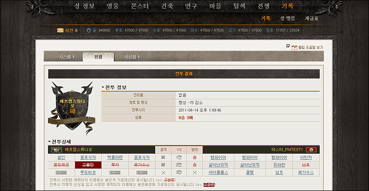Open the 루도비코 unit link
369x191 pixels.
click(x=88, y=173)
